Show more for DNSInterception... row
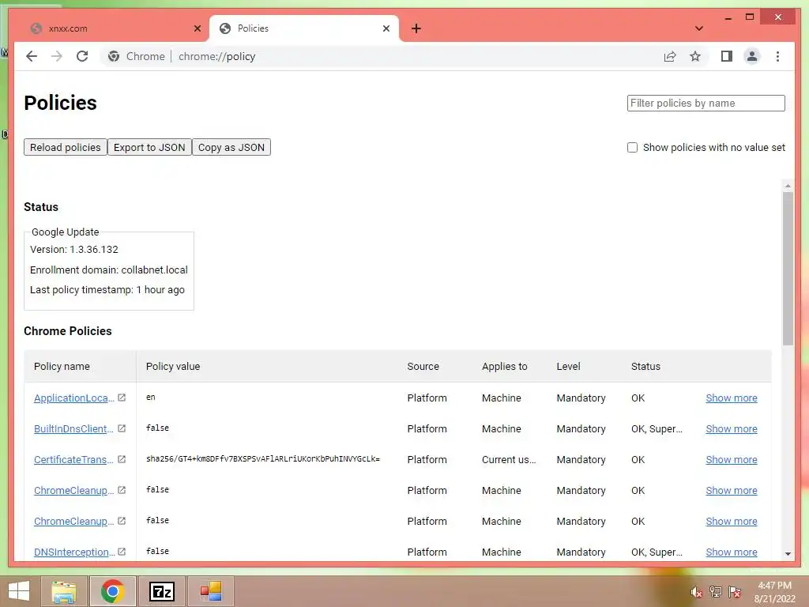 731,552
